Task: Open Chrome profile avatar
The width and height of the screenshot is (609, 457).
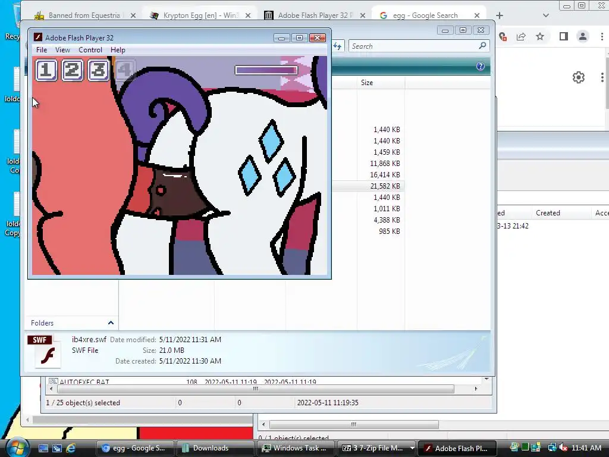Action: tap(583, 36)
